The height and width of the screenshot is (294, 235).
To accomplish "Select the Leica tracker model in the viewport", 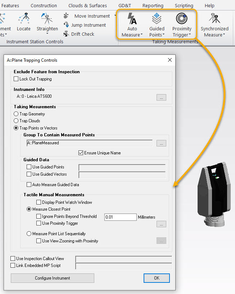I will tap(214, 194).
